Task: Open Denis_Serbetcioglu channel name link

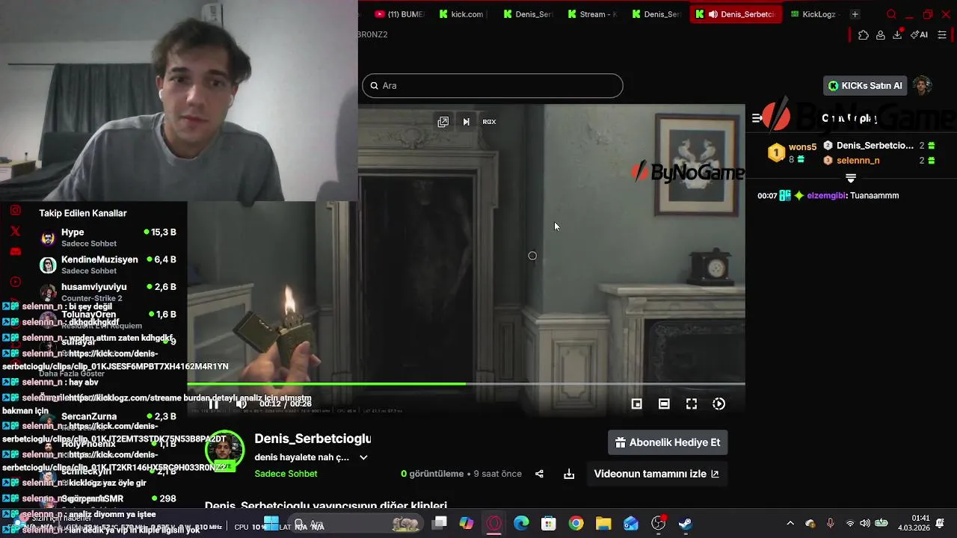Action: click(x=313, y=439)
